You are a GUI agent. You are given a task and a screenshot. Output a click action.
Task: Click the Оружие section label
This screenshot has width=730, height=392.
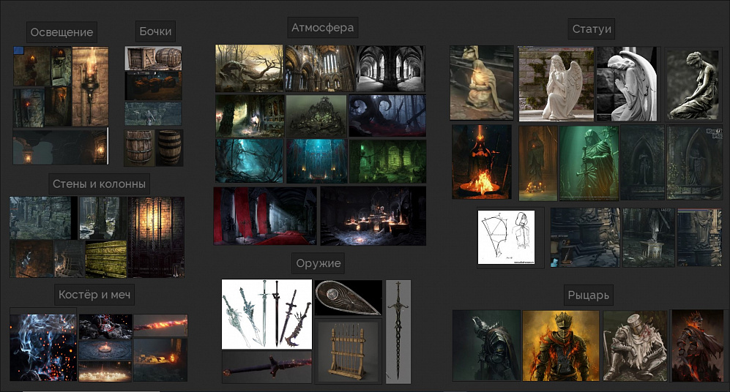[x=319, y=263]
